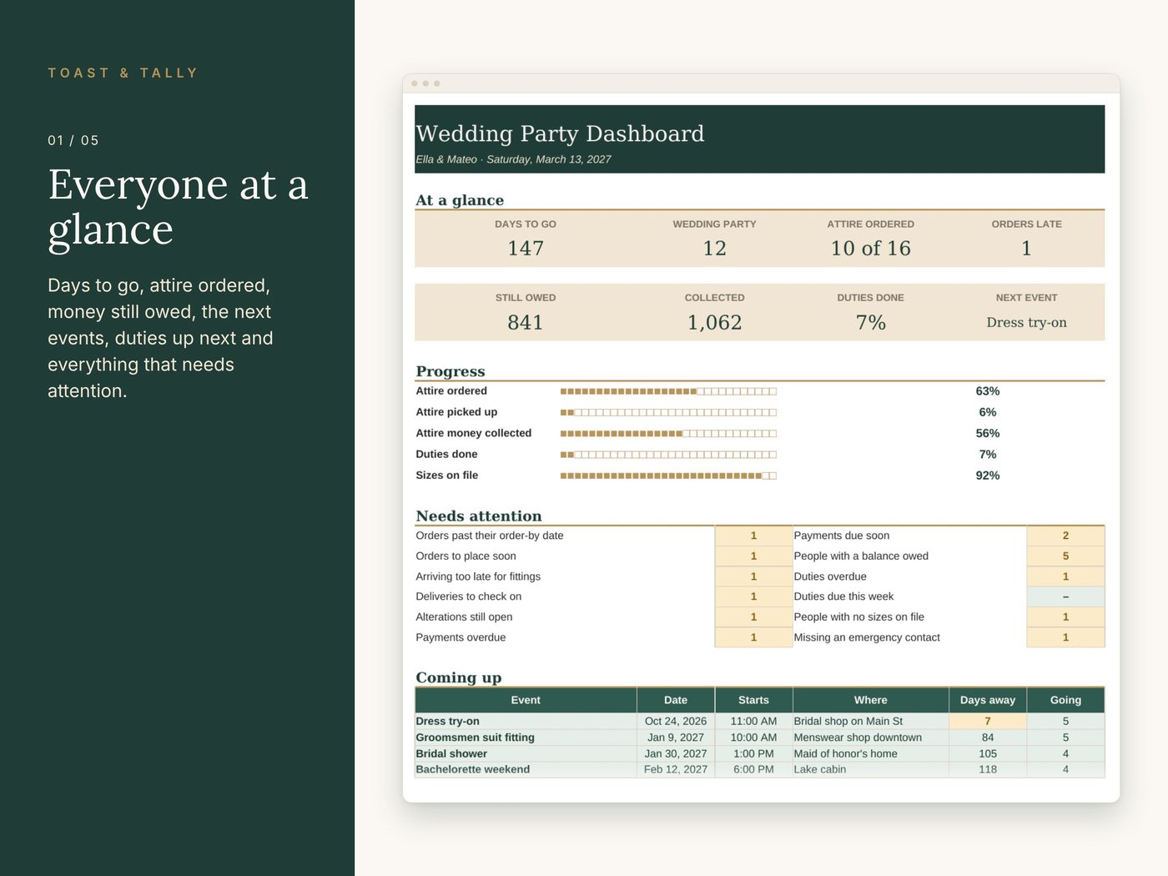Select the Needs attention section heading
The height and width of the screenshot is (876, 1168).
(x=479, y=516)
